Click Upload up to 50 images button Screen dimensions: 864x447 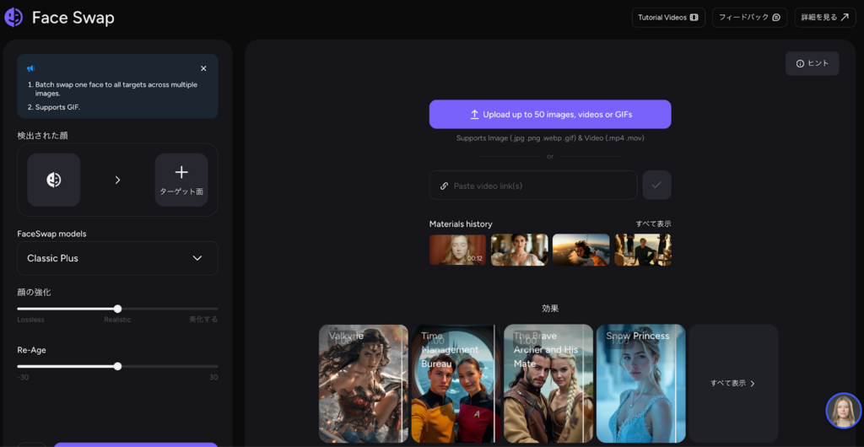click(x=550, y=114)
